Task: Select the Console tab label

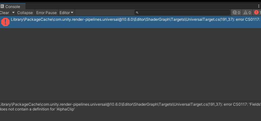Action: pos(13,7)
